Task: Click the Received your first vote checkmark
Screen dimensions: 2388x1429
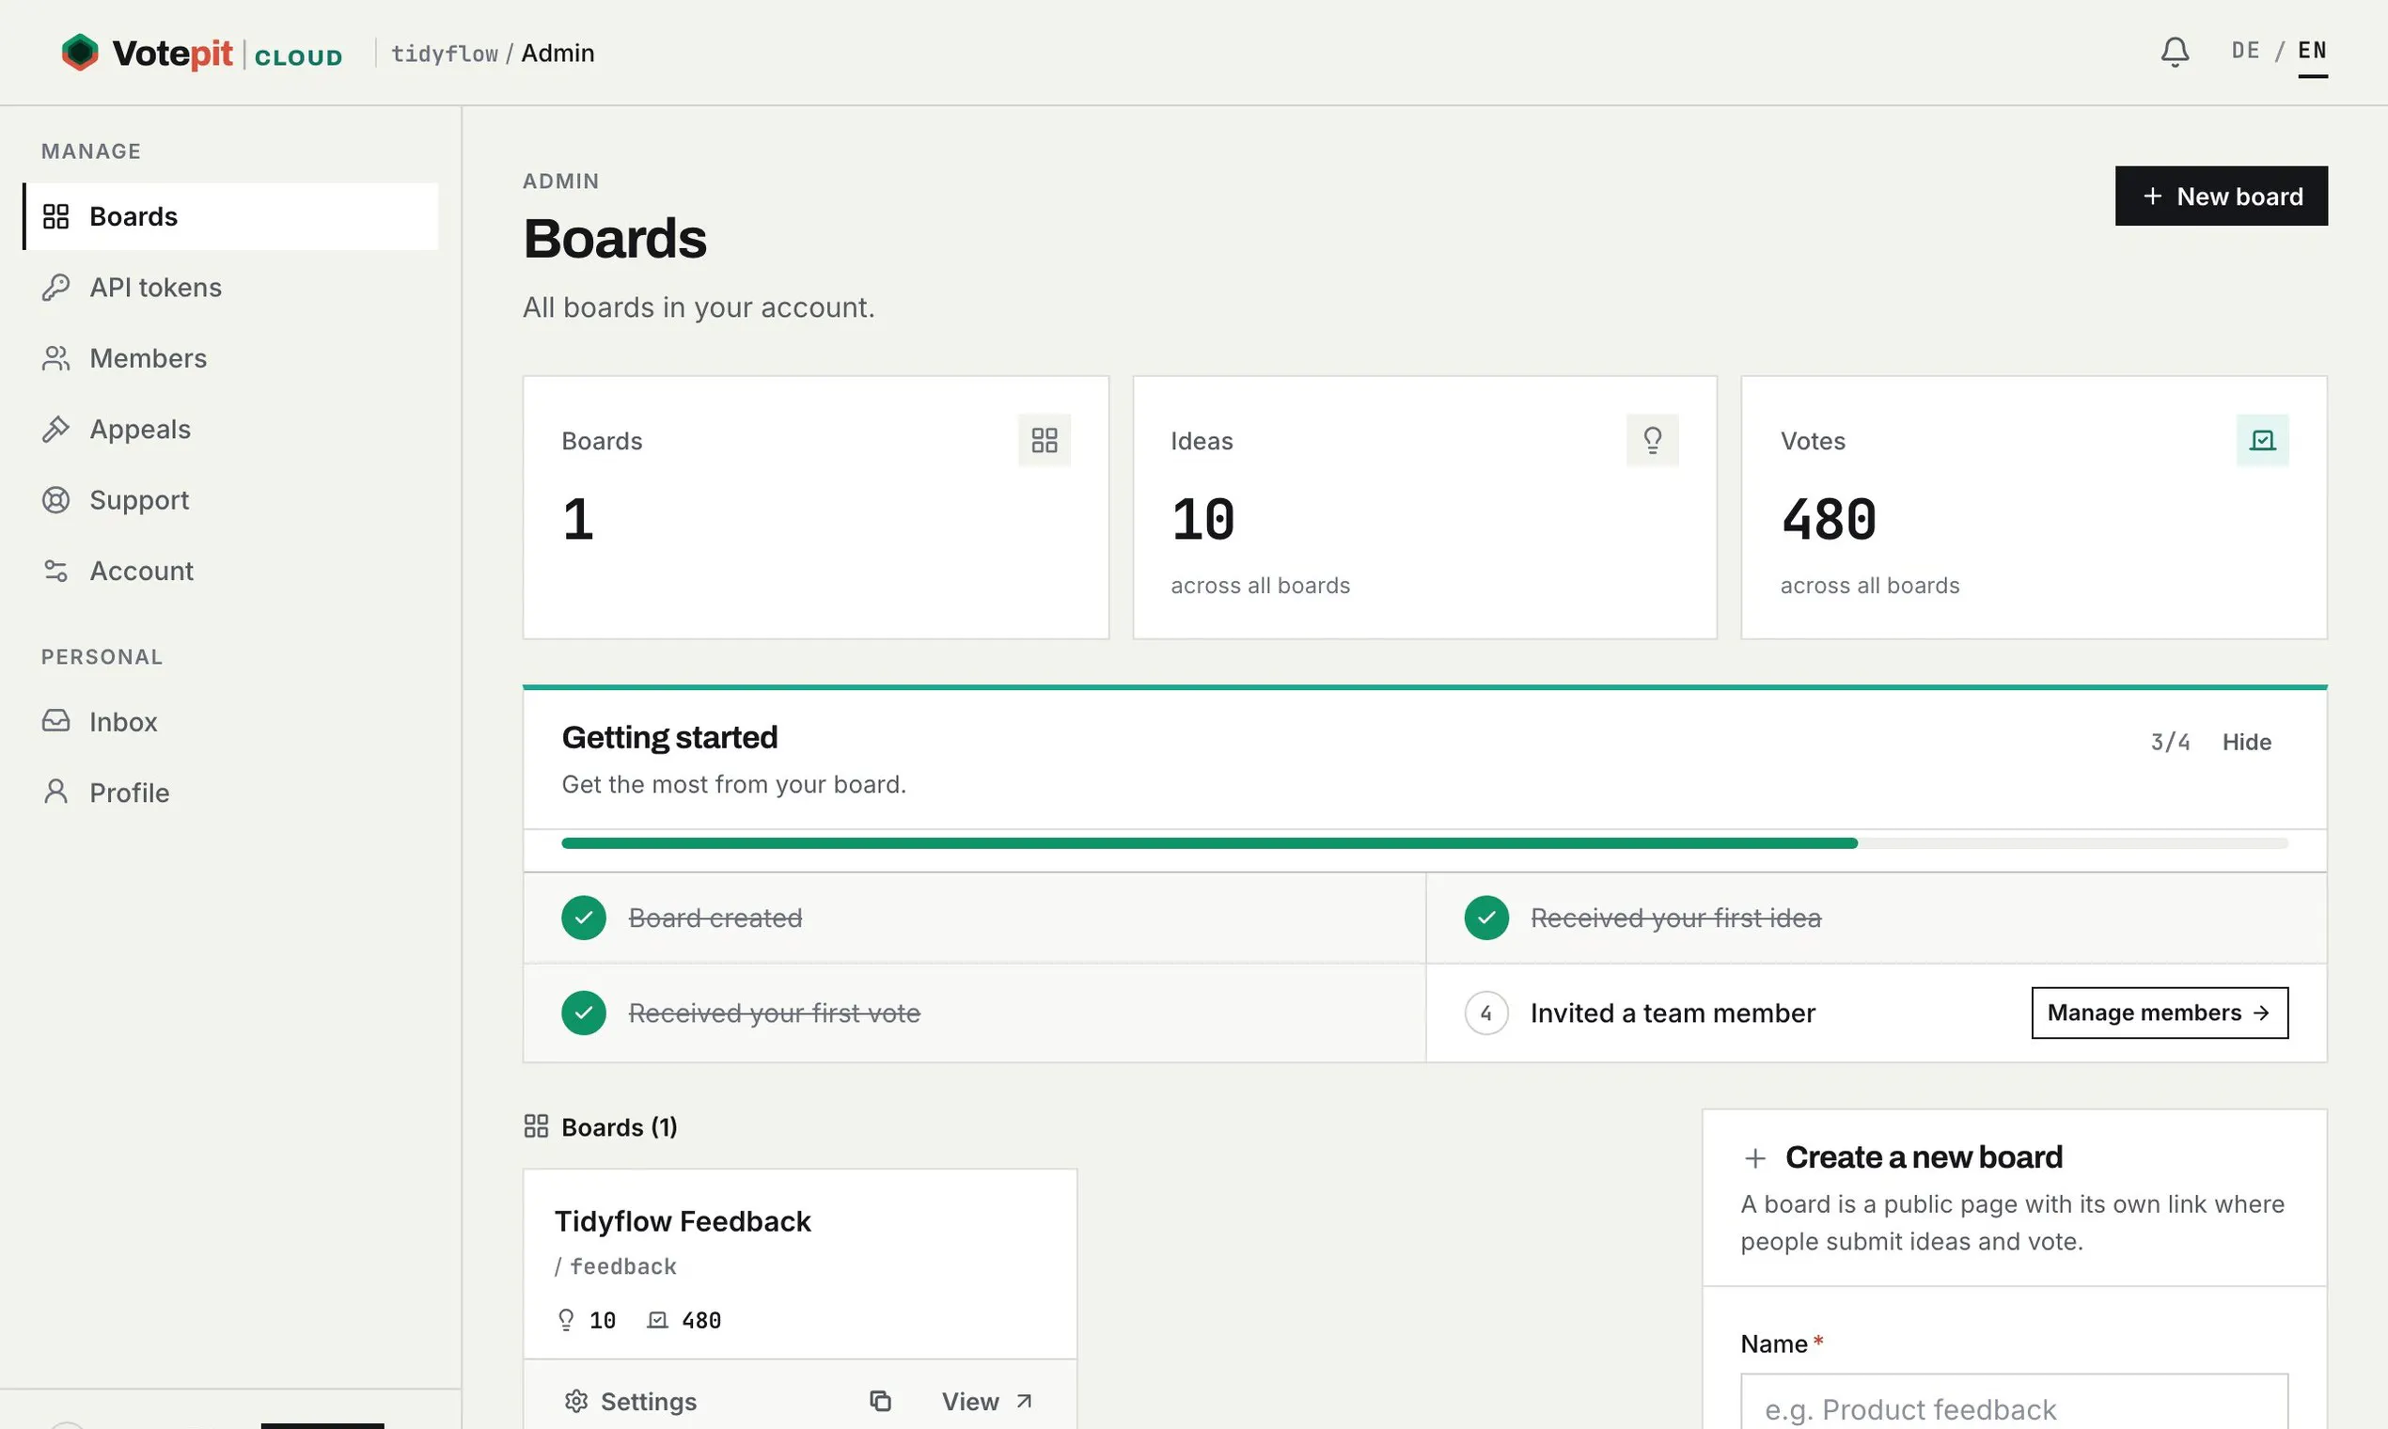Action: point(584,1012)
